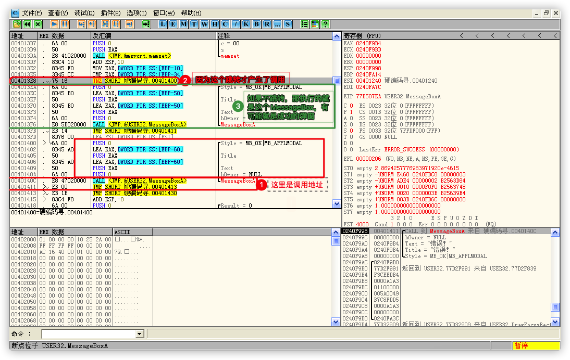The width and height of the screenshot is (570, 360).
Task: Open the Memory map (M) window
Action: click(x=184, y=24)
